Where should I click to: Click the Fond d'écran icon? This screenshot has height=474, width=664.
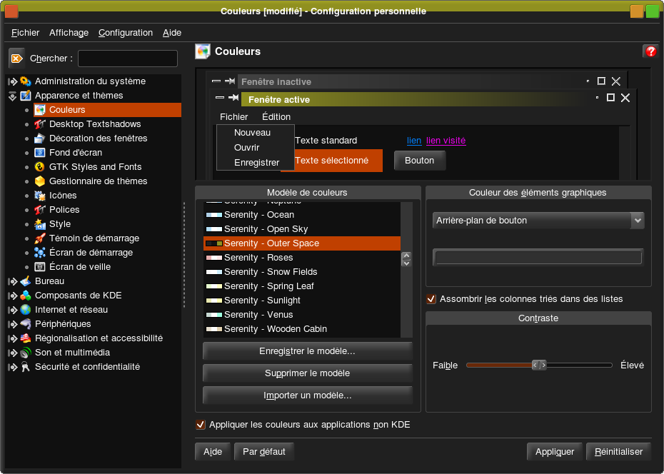(40, 153)
